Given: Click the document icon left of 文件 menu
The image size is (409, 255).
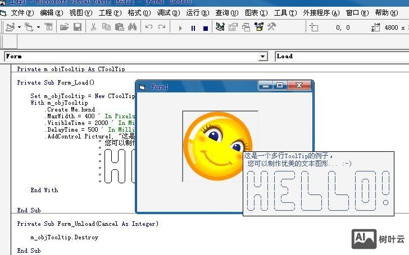Looking at the screenshot, I should [3, 13].
